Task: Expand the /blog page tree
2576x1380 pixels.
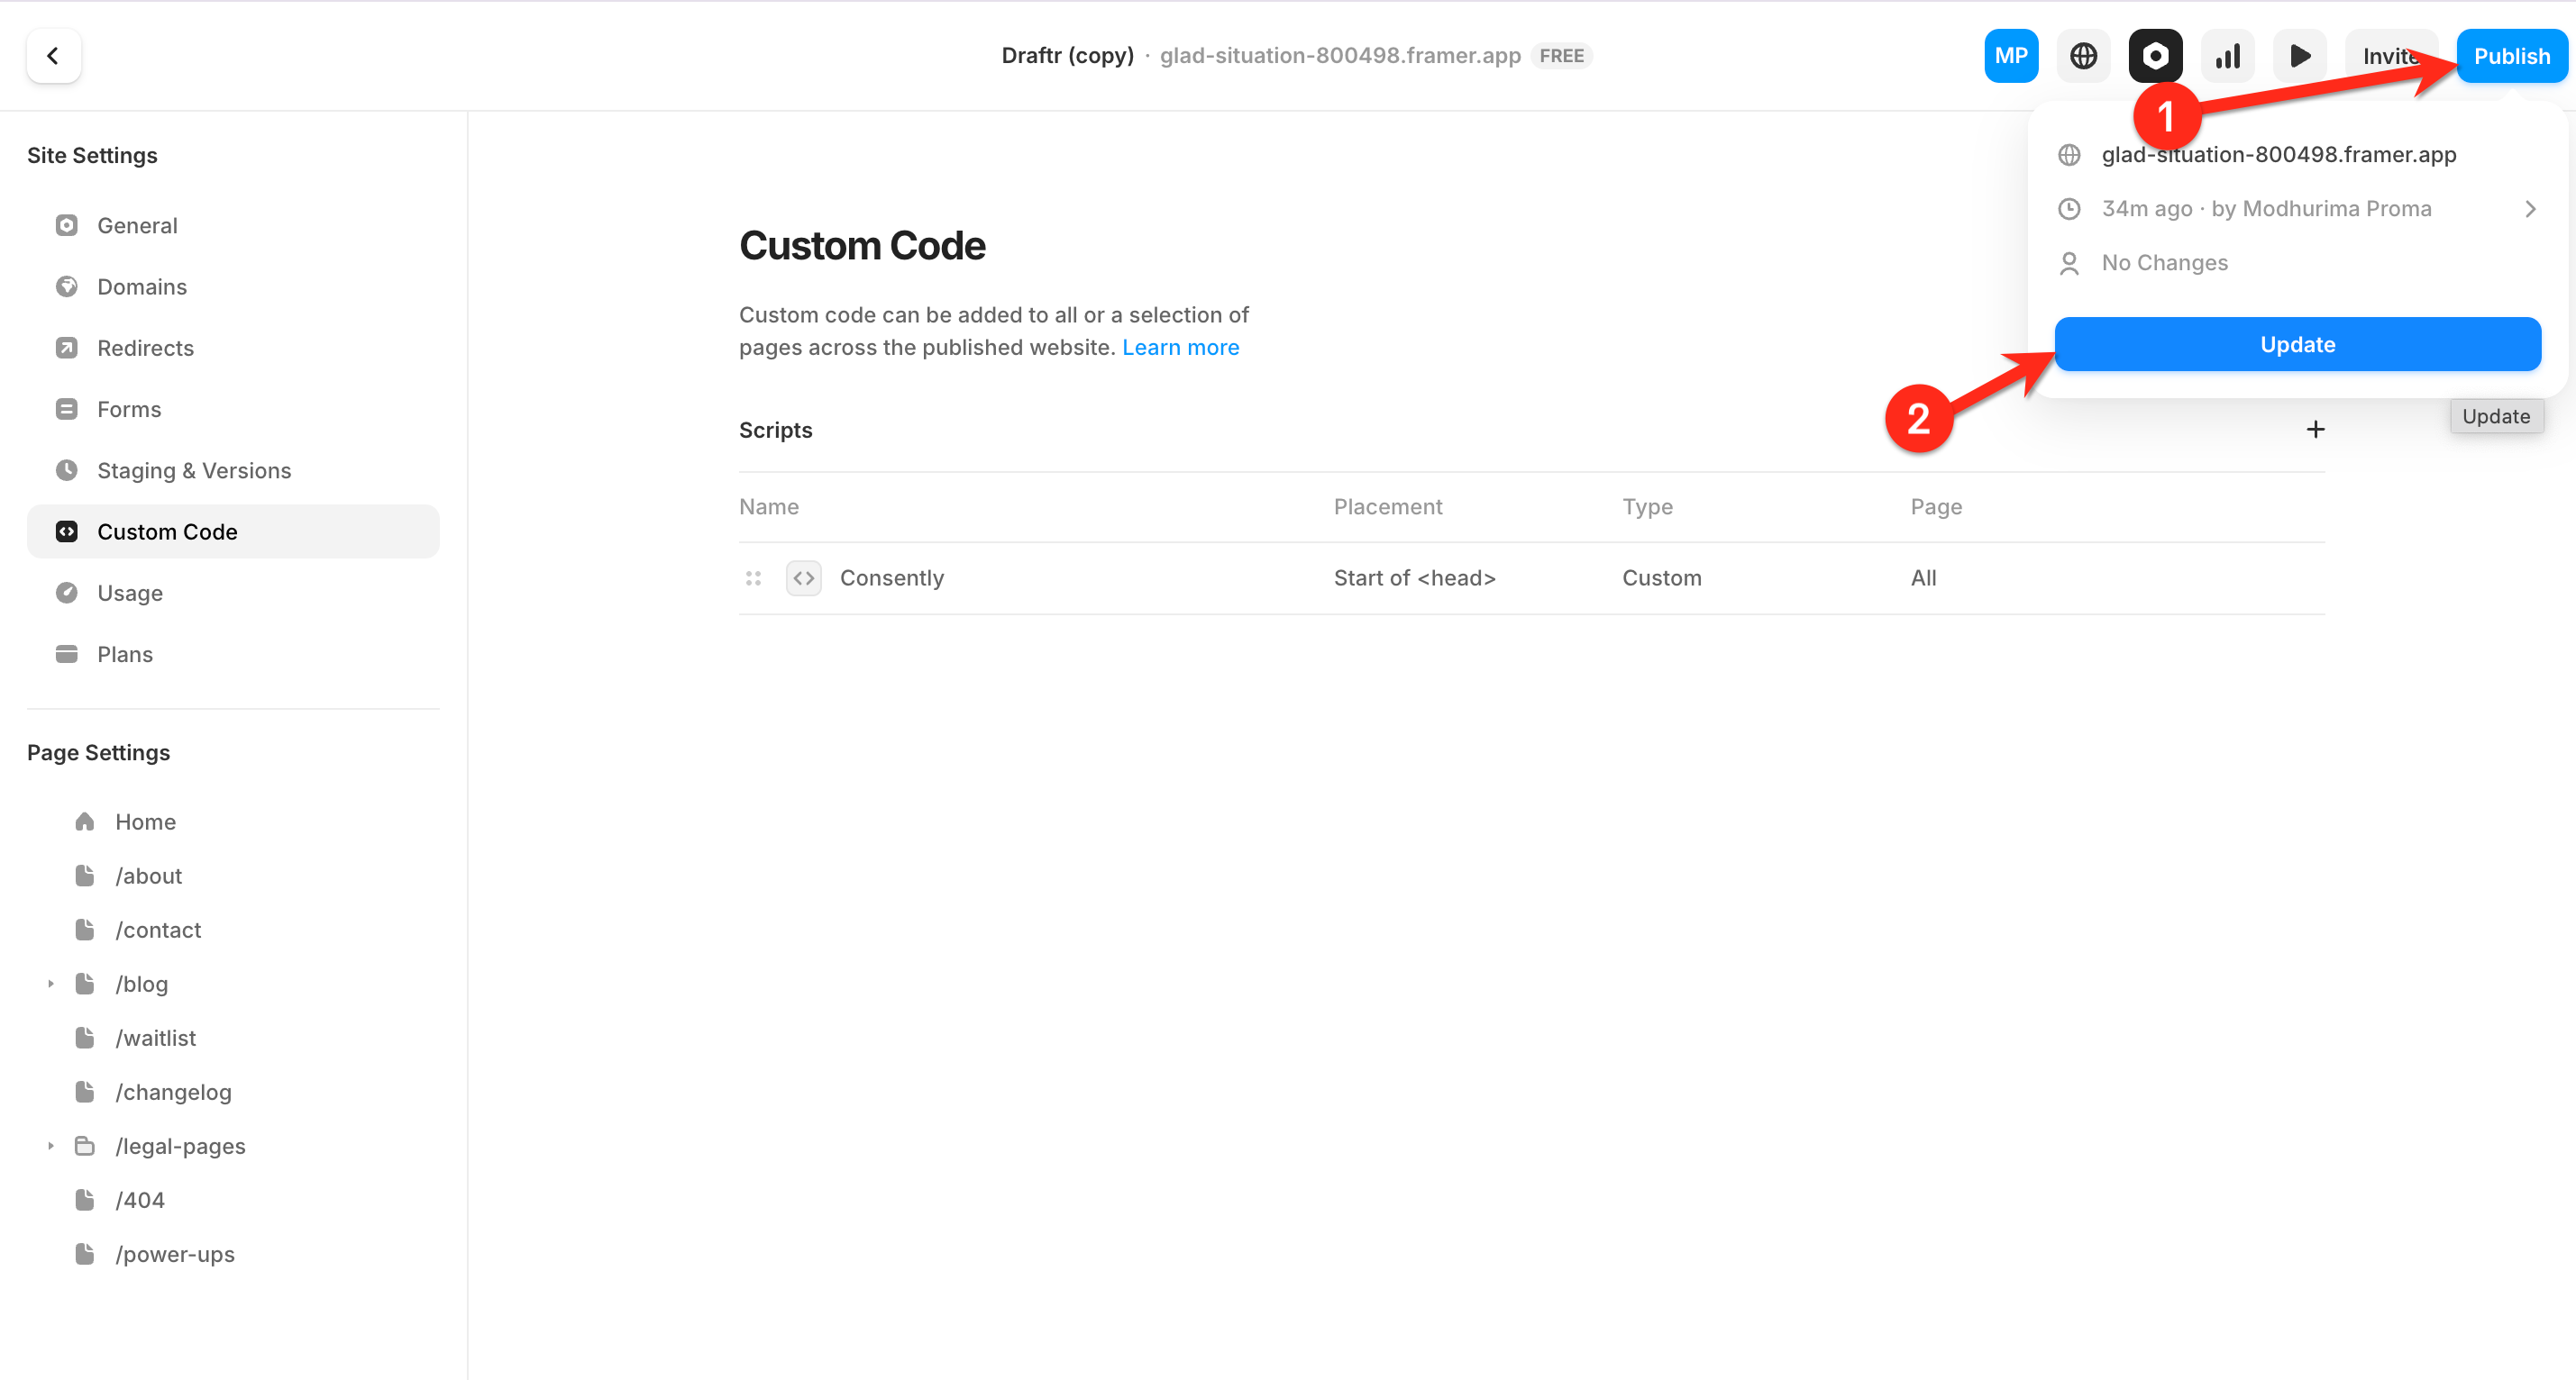Action: tap(51, 984)
